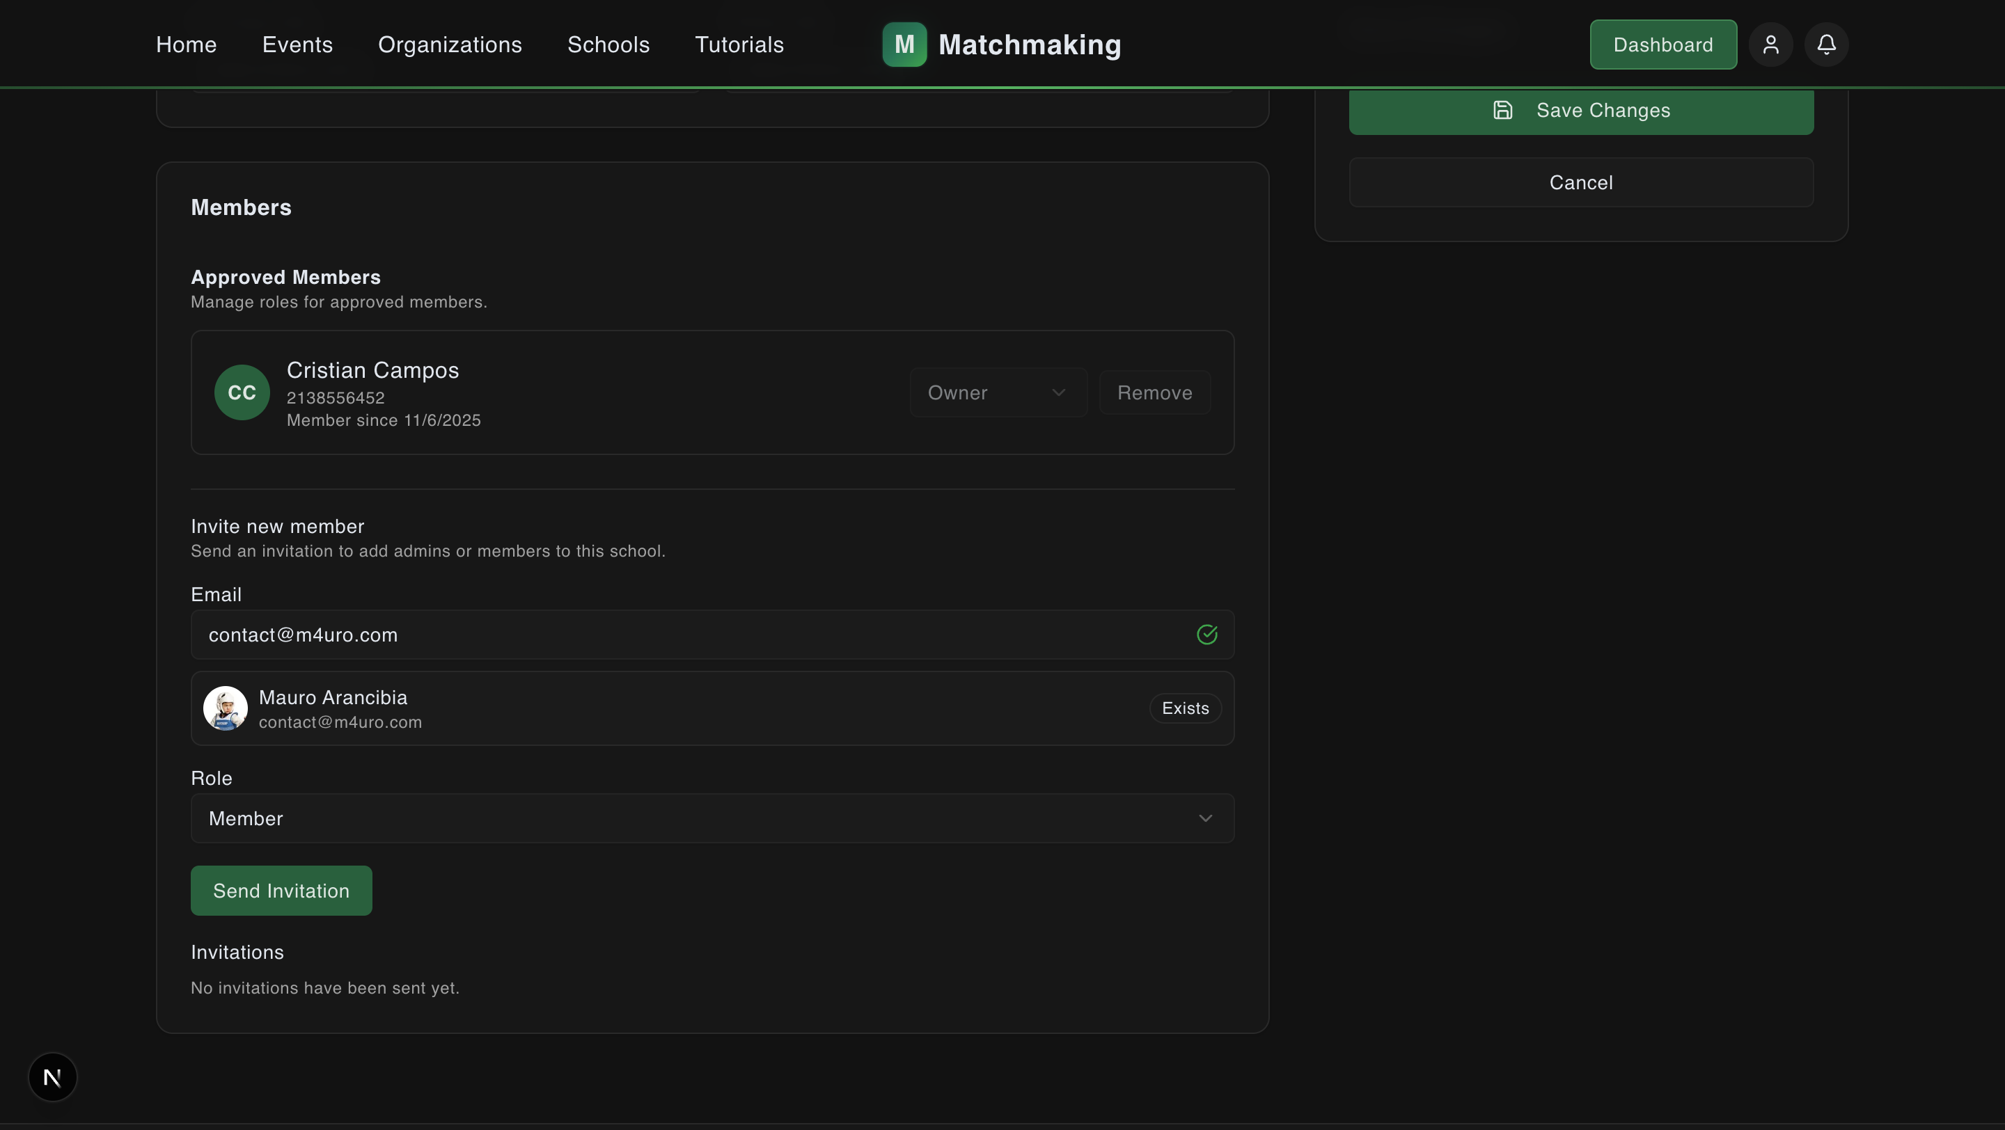This screenshot has height=1130, width=2005.
Task: Navigate to Organizations
Action: pos(450,45)
